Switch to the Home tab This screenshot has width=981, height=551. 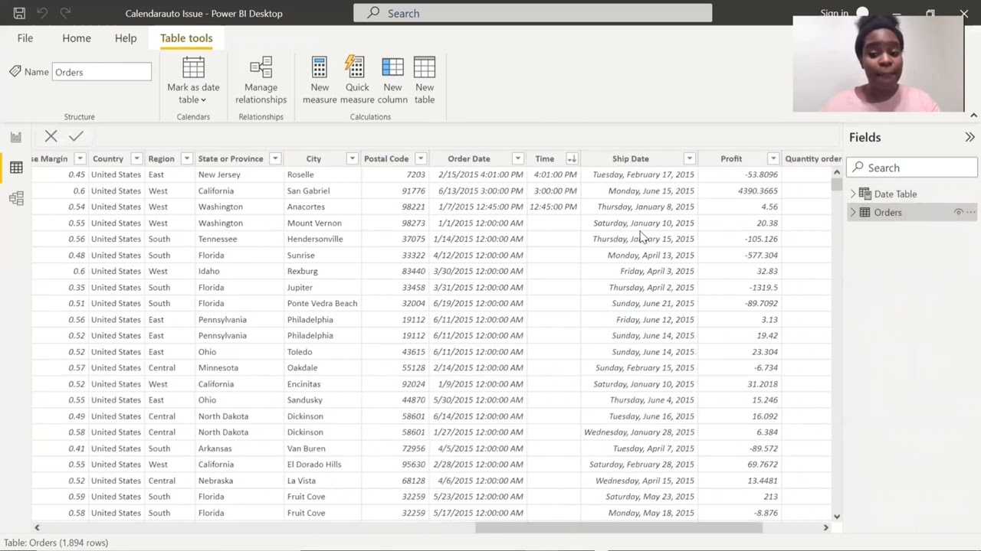click(x=77, y=38)
